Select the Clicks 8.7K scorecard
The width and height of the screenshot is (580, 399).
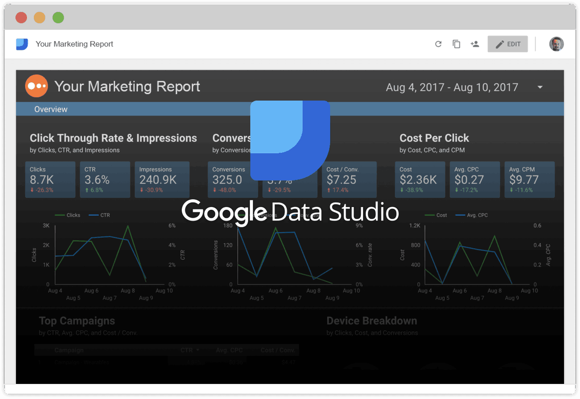(x=50, y=179)
